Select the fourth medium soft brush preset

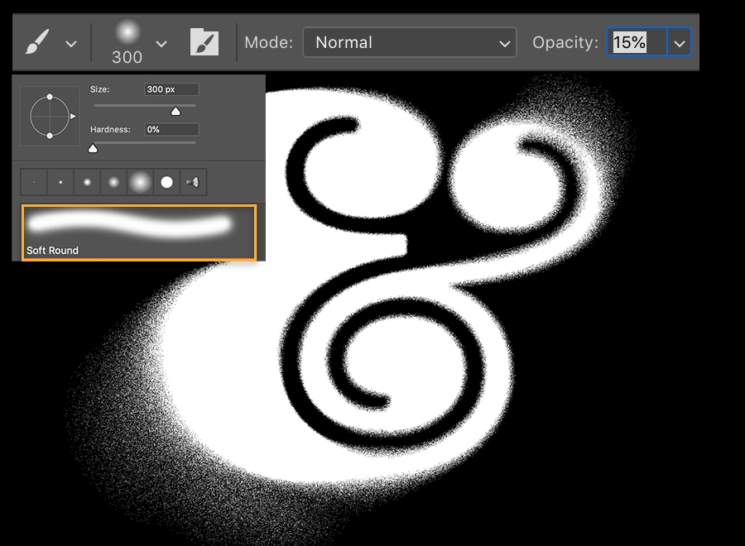pos(113,182)
